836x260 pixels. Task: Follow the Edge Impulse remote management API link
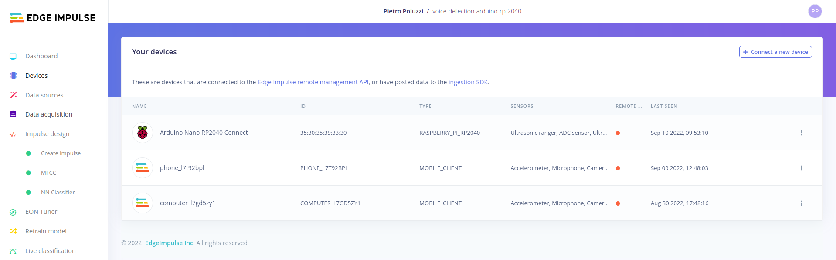coord(313,82)
